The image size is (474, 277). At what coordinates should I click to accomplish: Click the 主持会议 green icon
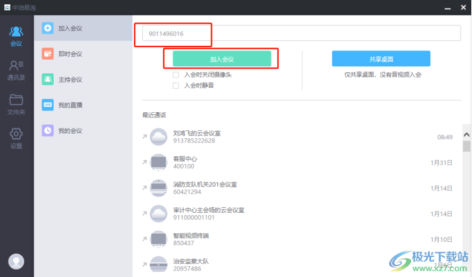47,79
